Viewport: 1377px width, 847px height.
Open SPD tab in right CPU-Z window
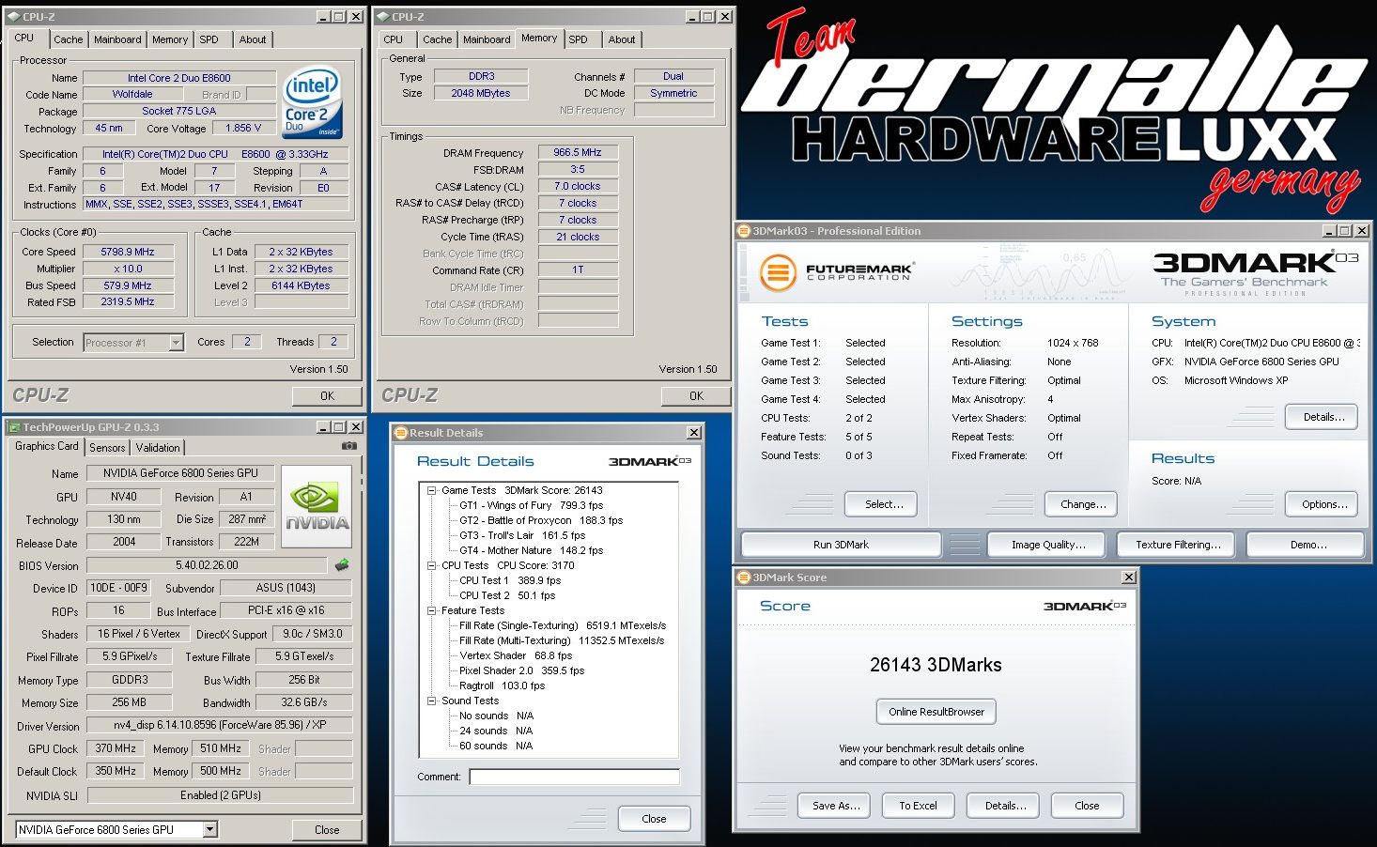coord(579,39)
